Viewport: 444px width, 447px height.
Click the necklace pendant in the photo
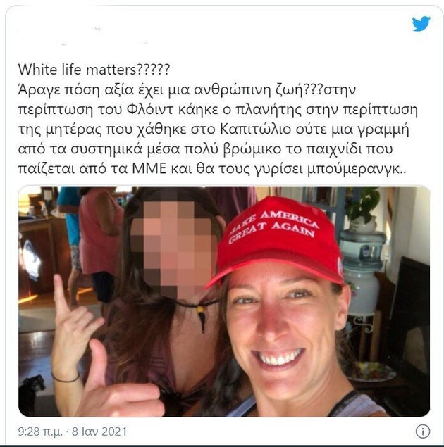click(x=202, y=320)
